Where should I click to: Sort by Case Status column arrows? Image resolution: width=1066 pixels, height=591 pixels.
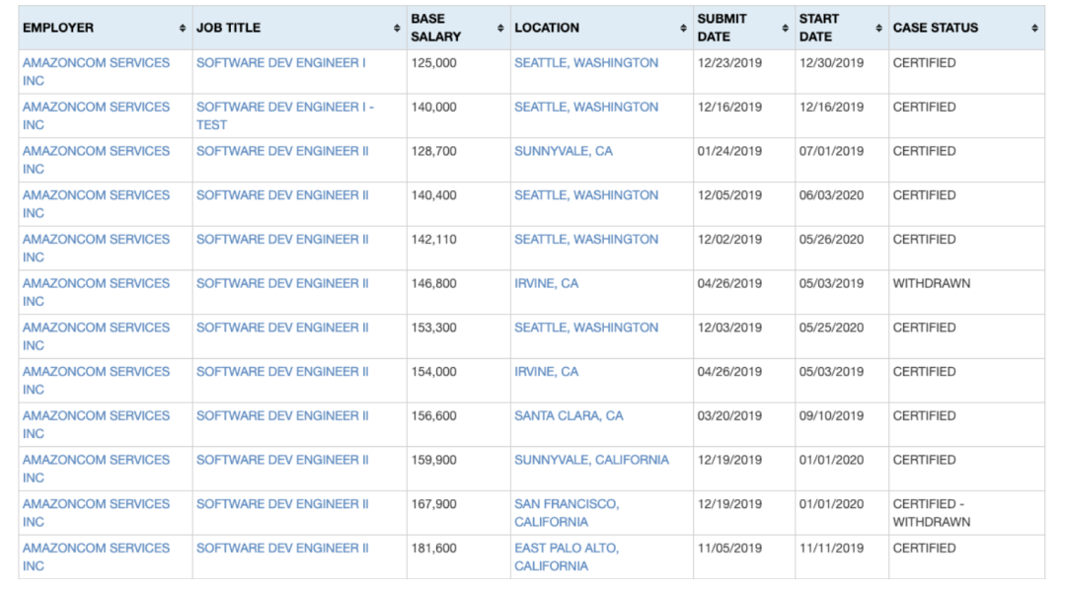click(1034, 28)
